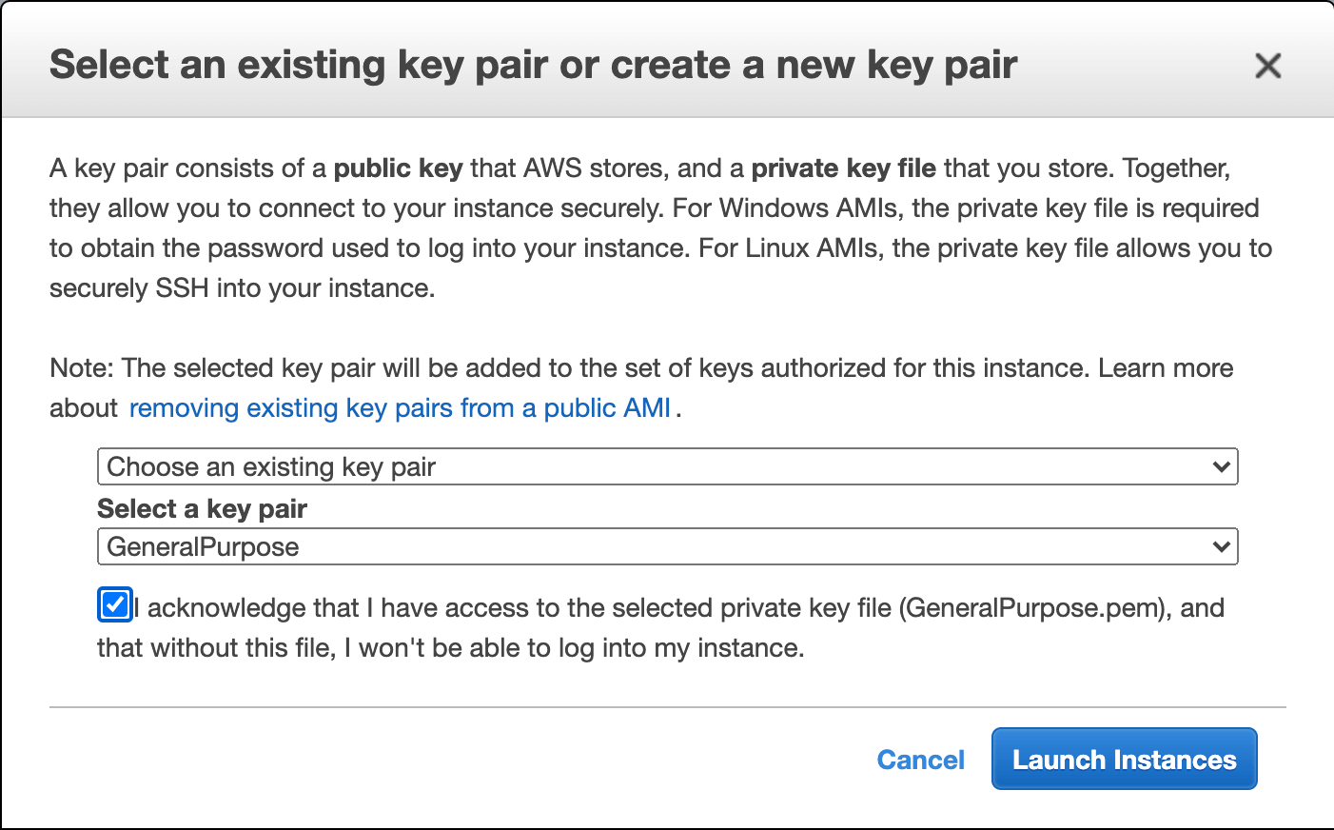Click the bold 'private key file' text
Screen dimensions: 1334x830
click(843, 168)
